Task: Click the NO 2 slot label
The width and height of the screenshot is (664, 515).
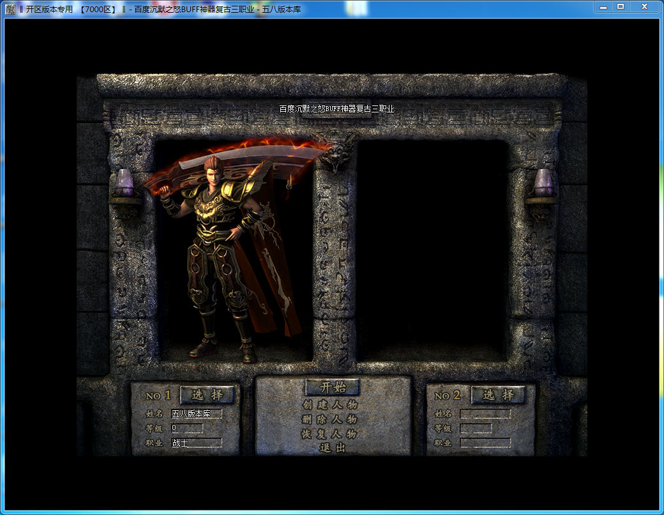Action: point(447,396)
